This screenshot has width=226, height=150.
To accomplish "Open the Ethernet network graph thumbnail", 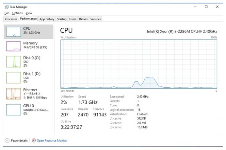I will click(13, 94).
